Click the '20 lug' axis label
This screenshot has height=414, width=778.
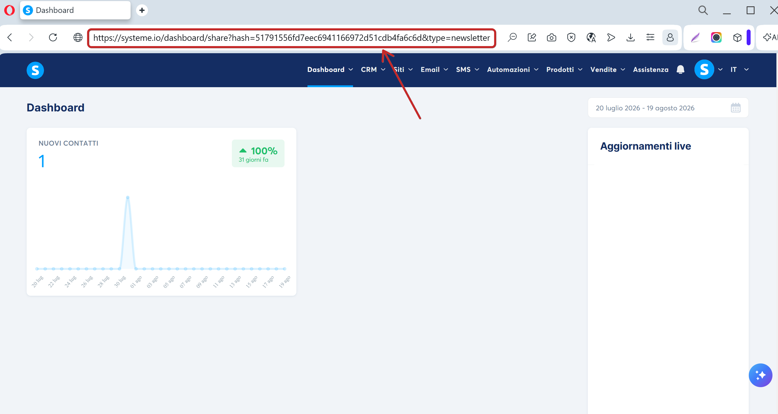pyautogui.click(x=37, y=282)
